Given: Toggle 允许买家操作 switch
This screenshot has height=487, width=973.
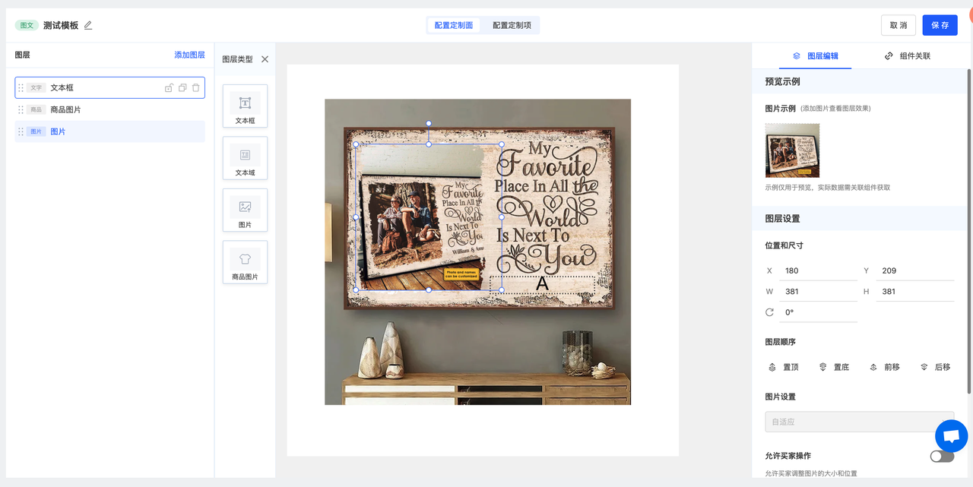Looking at the screenshot, I should point(942,456).
